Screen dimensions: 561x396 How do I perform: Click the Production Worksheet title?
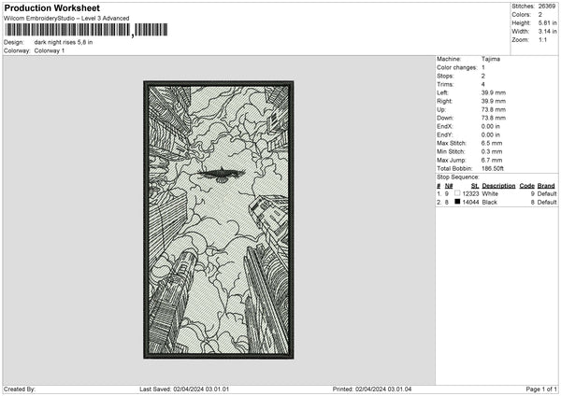point(52,7)
